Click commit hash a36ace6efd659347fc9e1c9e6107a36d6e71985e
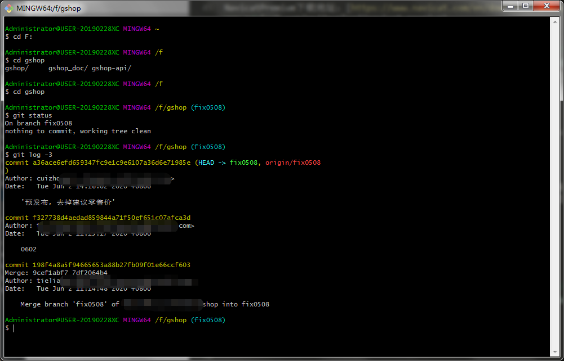 (x=112, y=163)
